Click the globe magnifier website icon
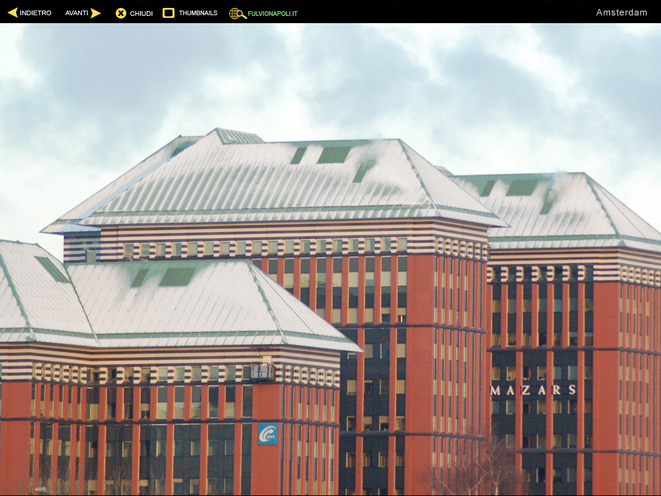661x496 pixels. [x=238, y=13]
